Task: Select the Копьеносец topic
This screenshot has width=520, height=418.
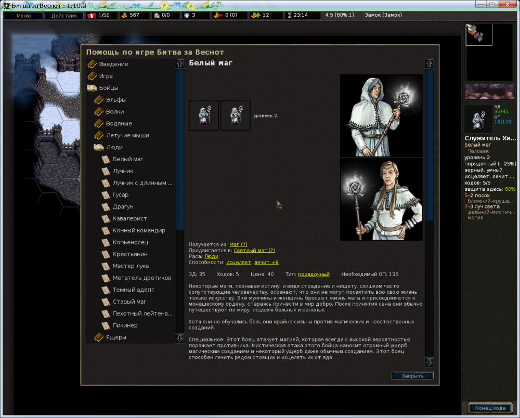Action: [x=131, y=242]
